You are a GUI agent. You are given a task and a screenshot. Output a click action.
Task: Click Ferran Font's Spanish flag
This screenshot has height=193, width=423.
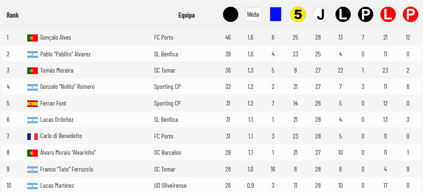click(x=33, y=104)
